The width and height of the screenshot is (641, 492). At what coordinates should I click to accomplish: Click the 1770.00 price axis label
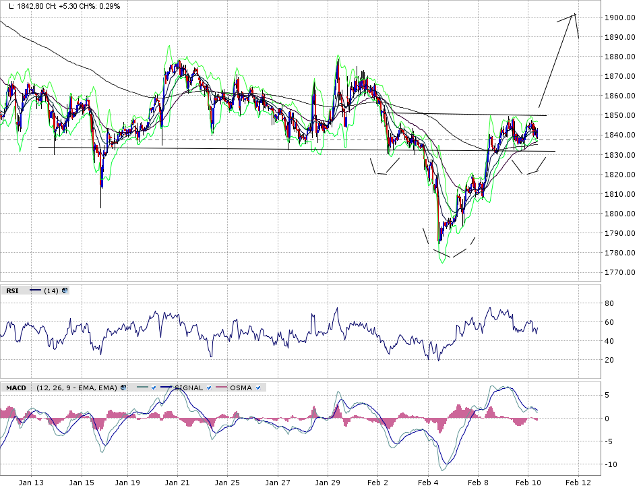[x=619, y=272]
